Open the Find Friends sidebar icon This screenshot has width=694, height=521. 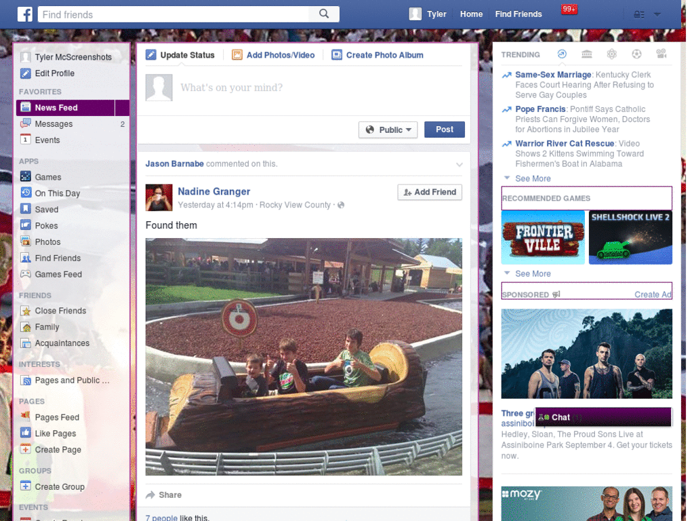[x=26, y=258]
